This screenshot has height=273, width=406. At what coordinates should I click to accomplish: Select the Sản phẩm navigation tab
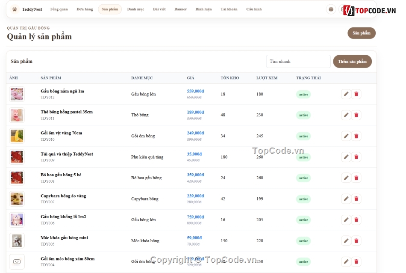pos(110,9)
